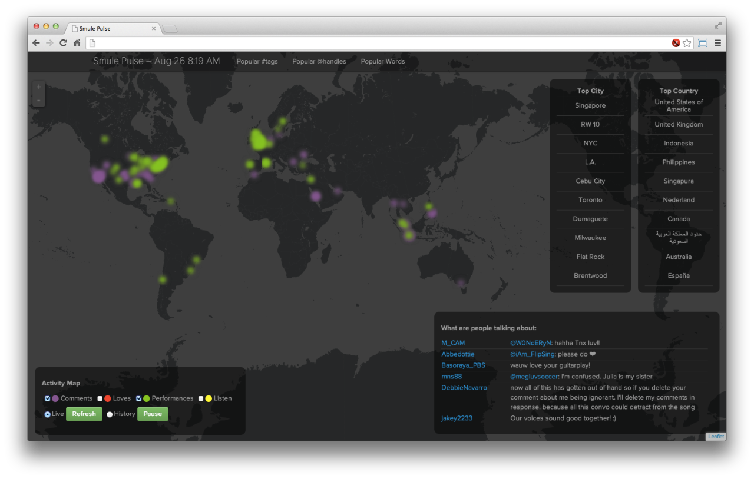Enable the Loves activity checkbox
The width and height of the screenshot is (754, 479).
pos(100,398)
